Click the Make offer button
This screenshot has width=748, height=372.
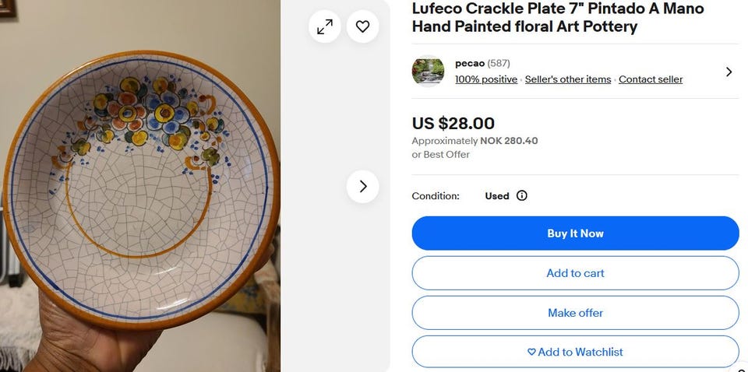point(575,313)
